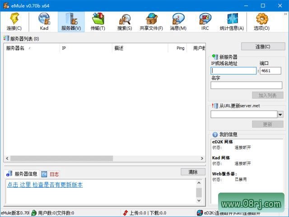Viewport: 289px width, 217px height.
Task: Switch to the 服务器信息 tab
Action: point(22,174)
